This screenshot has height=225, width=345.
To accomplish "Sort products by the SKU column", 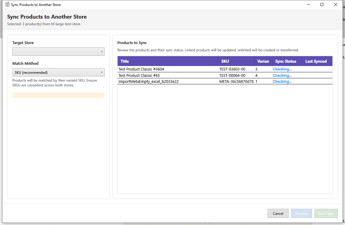I will click(x=225, y=61).
